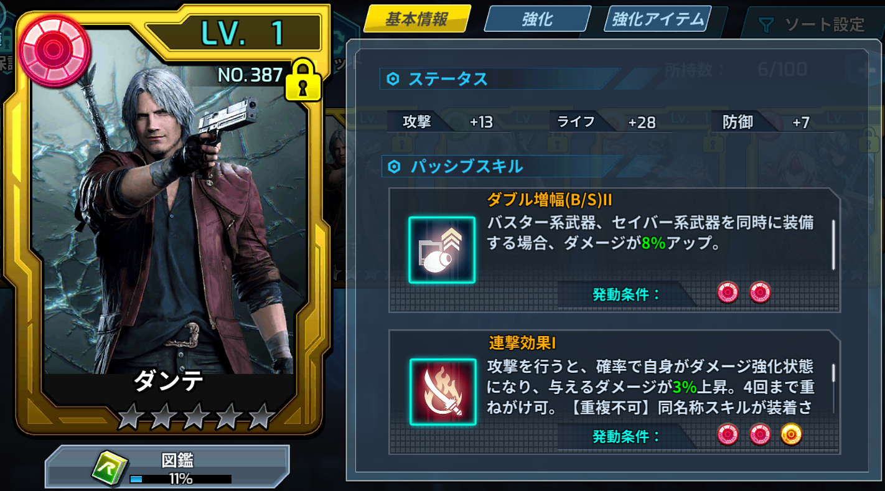Image resolution: width=885 pixels, height=491 pixels.
Task: Click the funnel filter icon near ソート設定
Action: (766, 25)
